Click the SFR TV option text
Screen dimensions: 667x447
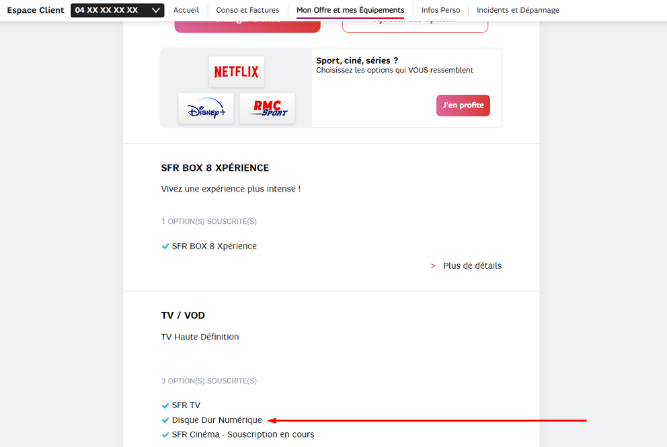(186, 405)
